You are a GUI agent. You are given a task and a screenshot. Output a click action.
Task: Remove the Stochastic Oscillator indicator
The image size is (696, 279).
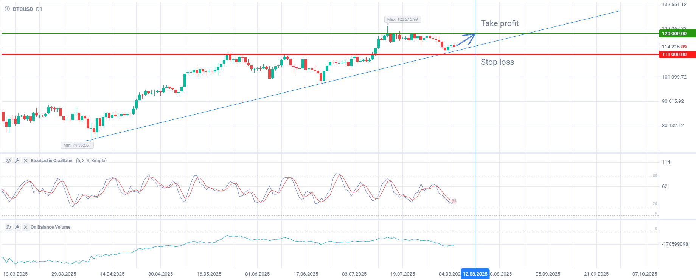tap(26, 161)
